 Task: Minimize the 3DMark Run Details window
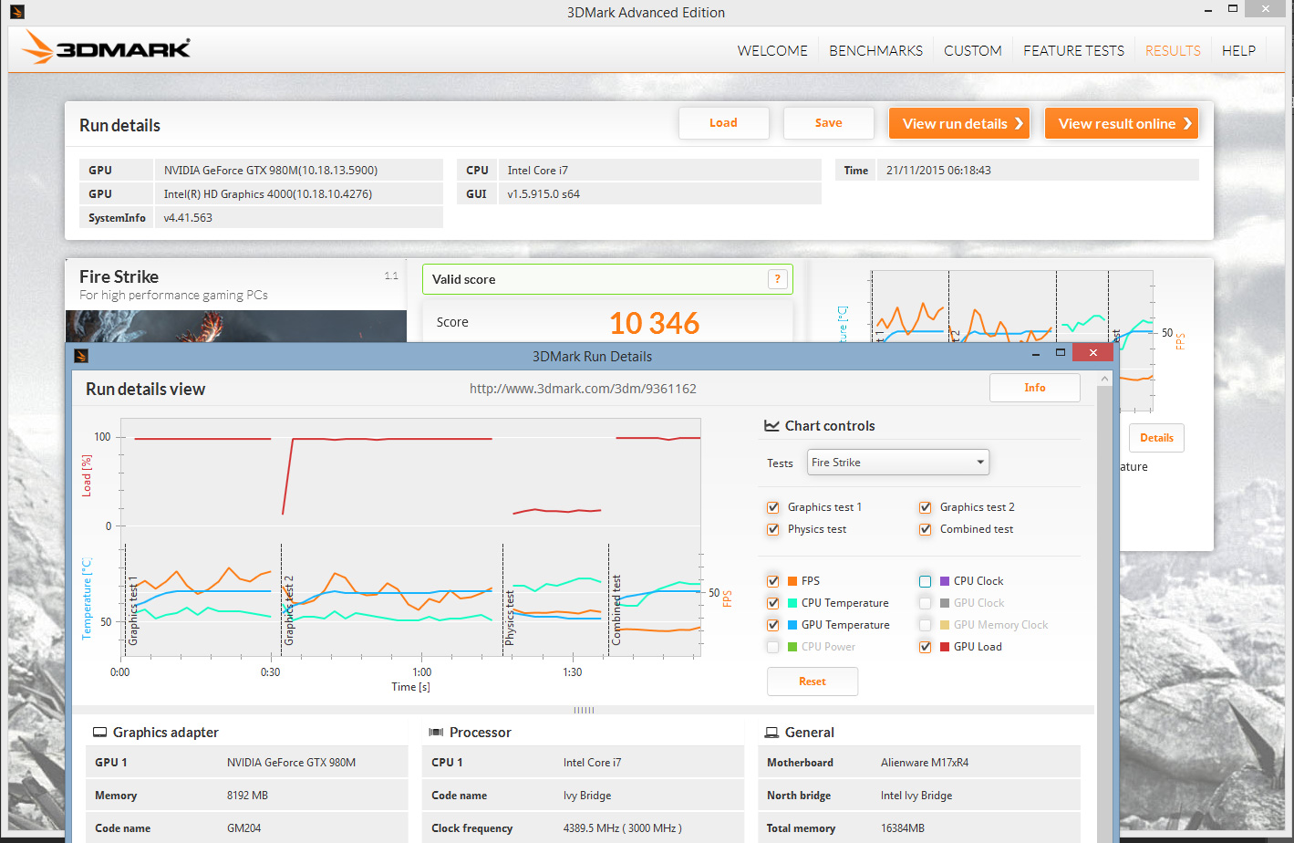pos(1036,353)
